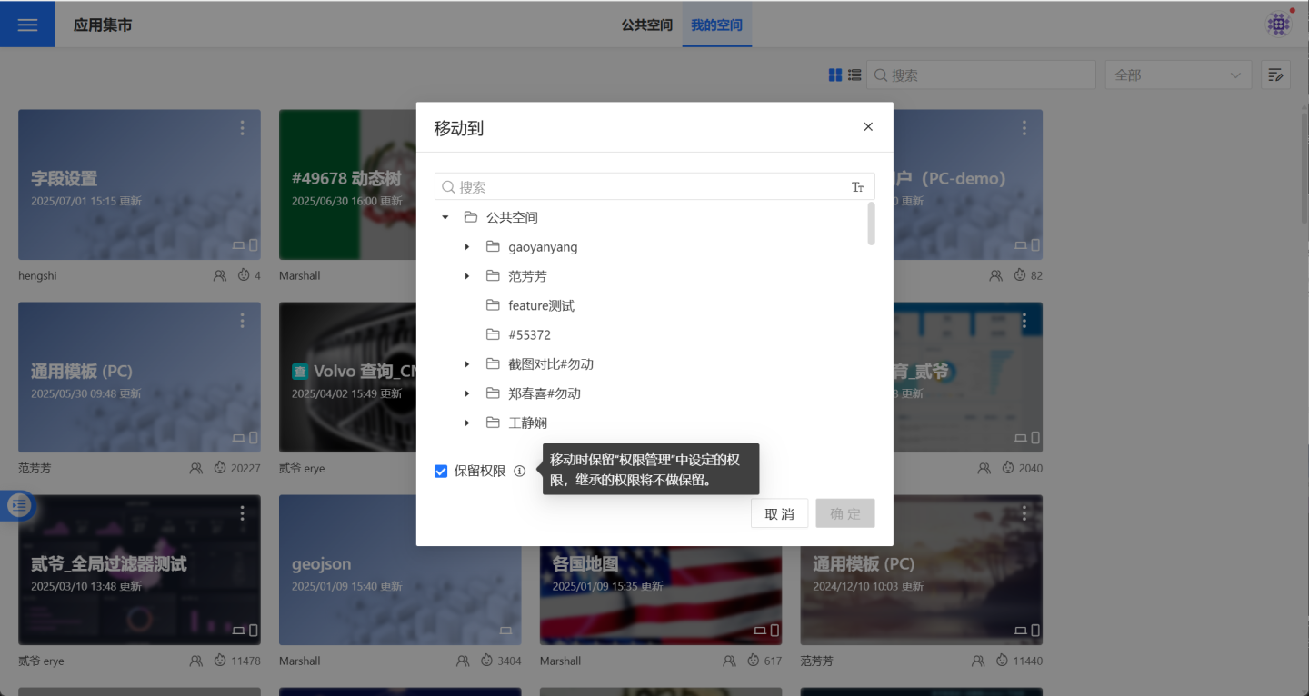Expand the gaoyanyang folder
This screenshot has height=696, width=1309.
(467, 247)
